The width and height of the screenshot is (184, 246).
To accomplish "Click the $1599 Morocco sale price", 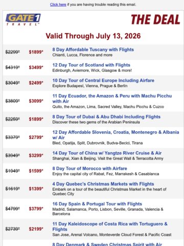I will tap(36, 171).
